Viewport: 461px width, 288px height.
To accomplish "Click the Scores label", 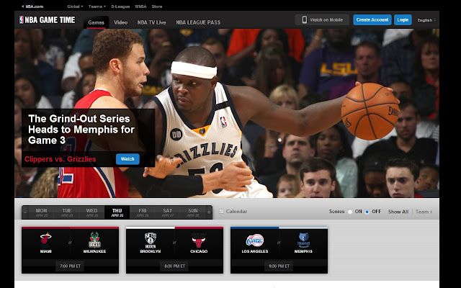I will 336,212.
